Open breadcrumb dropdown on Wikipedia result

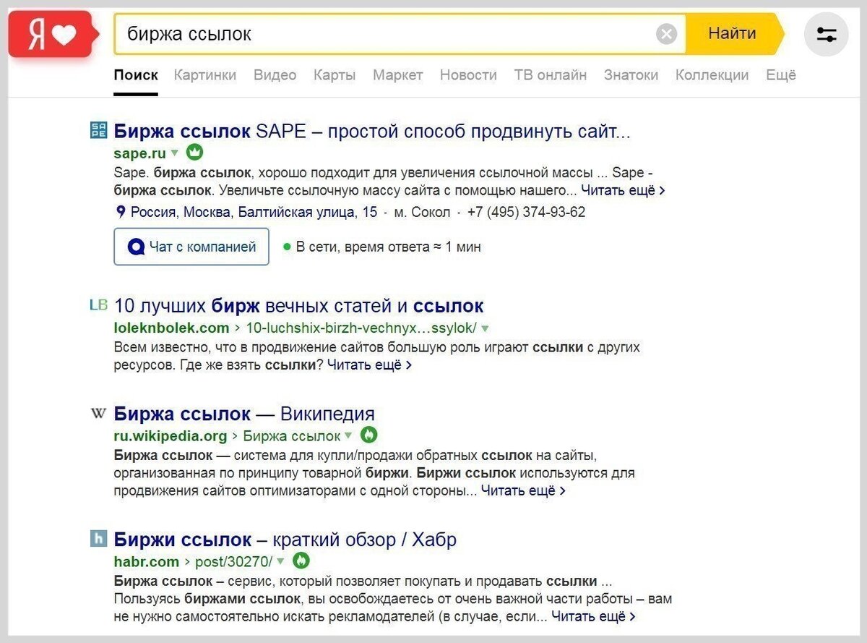[348, 435]
